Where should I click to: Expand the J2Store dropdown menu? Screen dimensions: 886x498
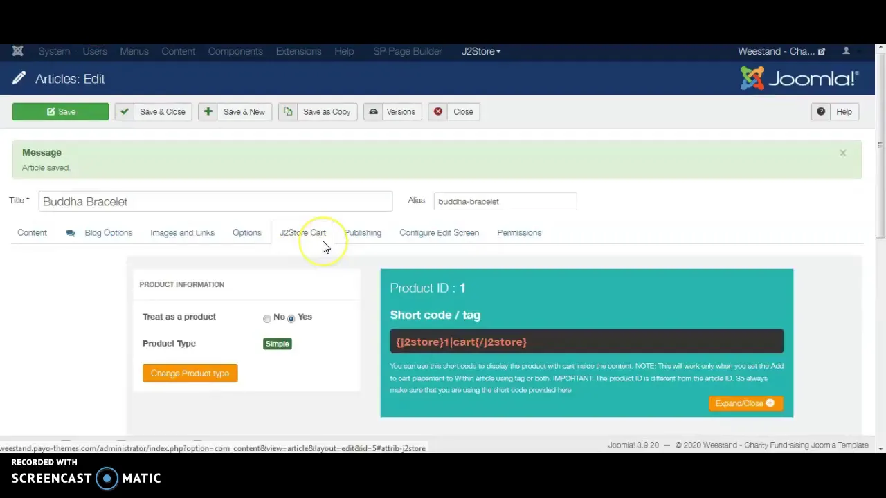[481, 51]
